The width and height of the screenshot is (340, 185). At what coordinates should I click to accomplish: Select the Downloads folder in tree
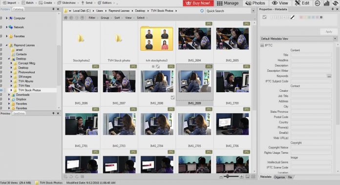click(22, 95)
